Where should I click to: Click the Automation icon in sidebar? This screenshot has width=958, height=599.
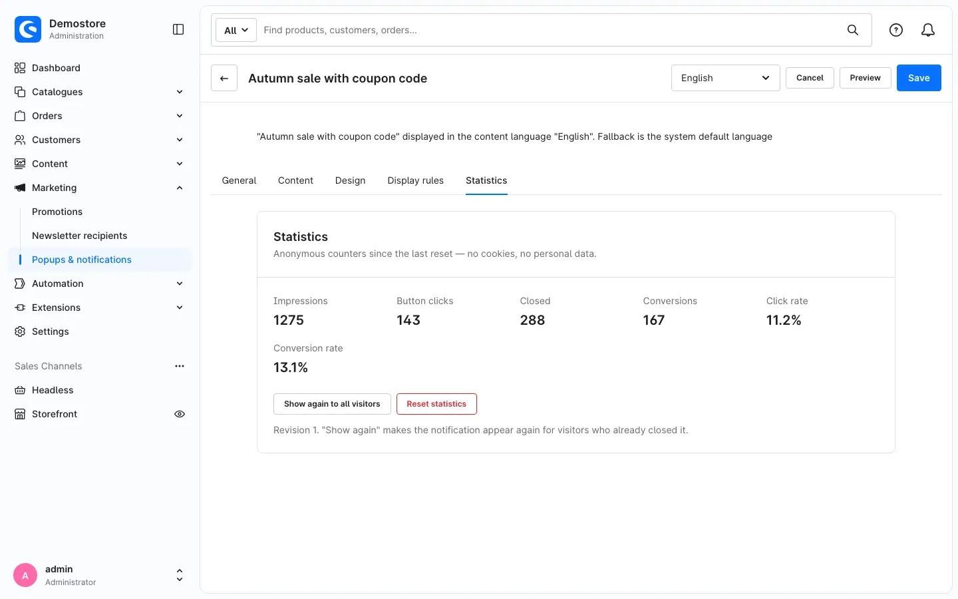click(20, 284)
